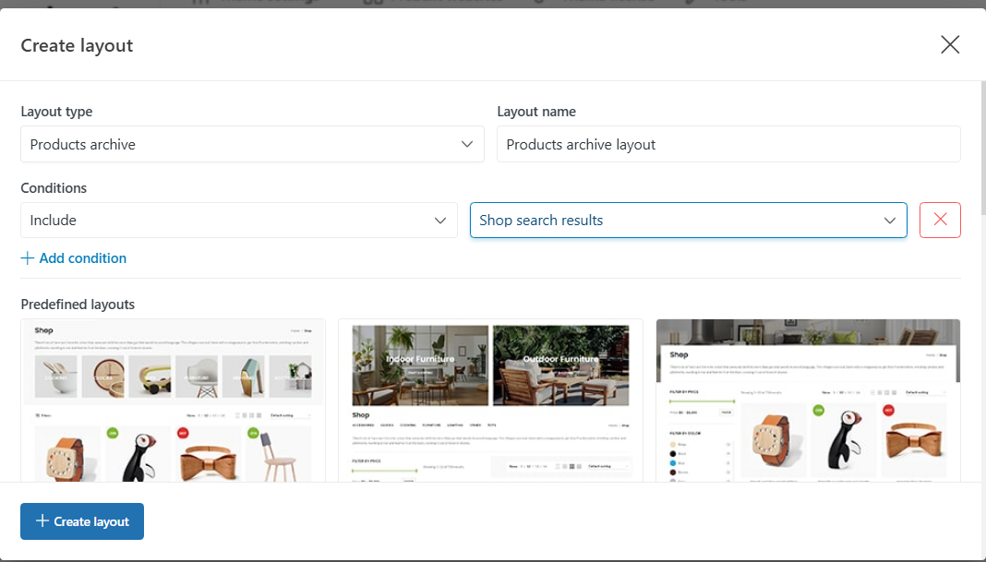This screenshot has height=562, width=986.
Task: Select the Indoor and Outdoor Furniture predefined layout
Action: [x=490, y=401]
